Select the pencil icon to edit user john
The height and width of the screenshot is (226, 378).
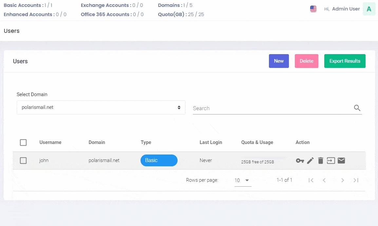click(310, 160)
